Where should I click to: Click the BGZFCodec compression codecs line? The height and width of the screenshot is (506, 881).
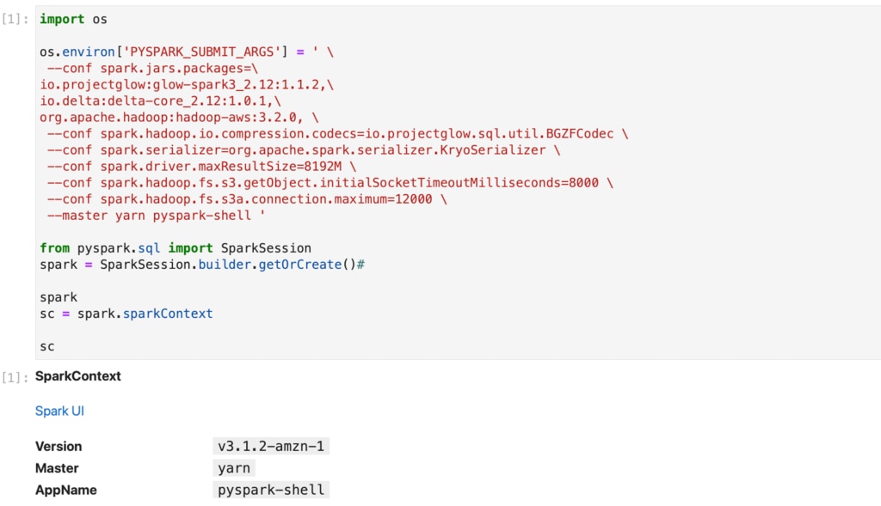(x=337, y=133)
